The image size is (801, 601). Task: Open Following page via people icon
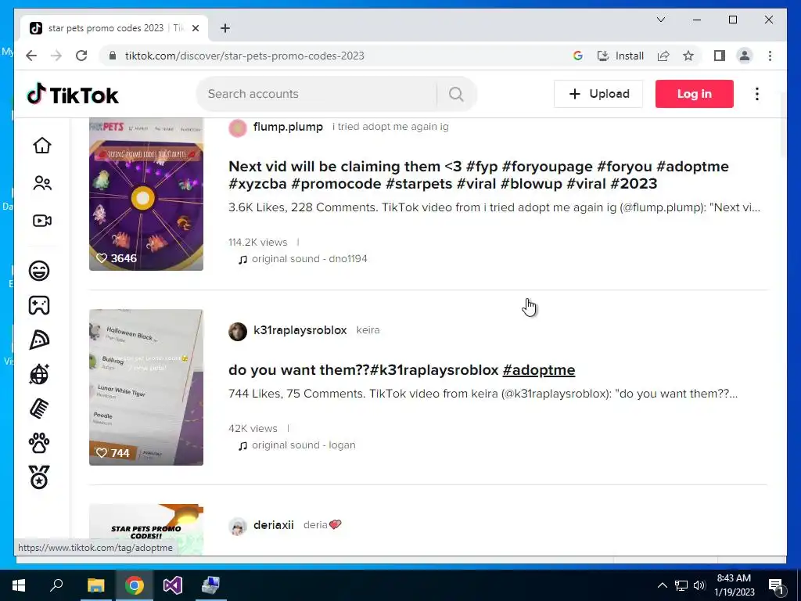click(x=42, y=183)
